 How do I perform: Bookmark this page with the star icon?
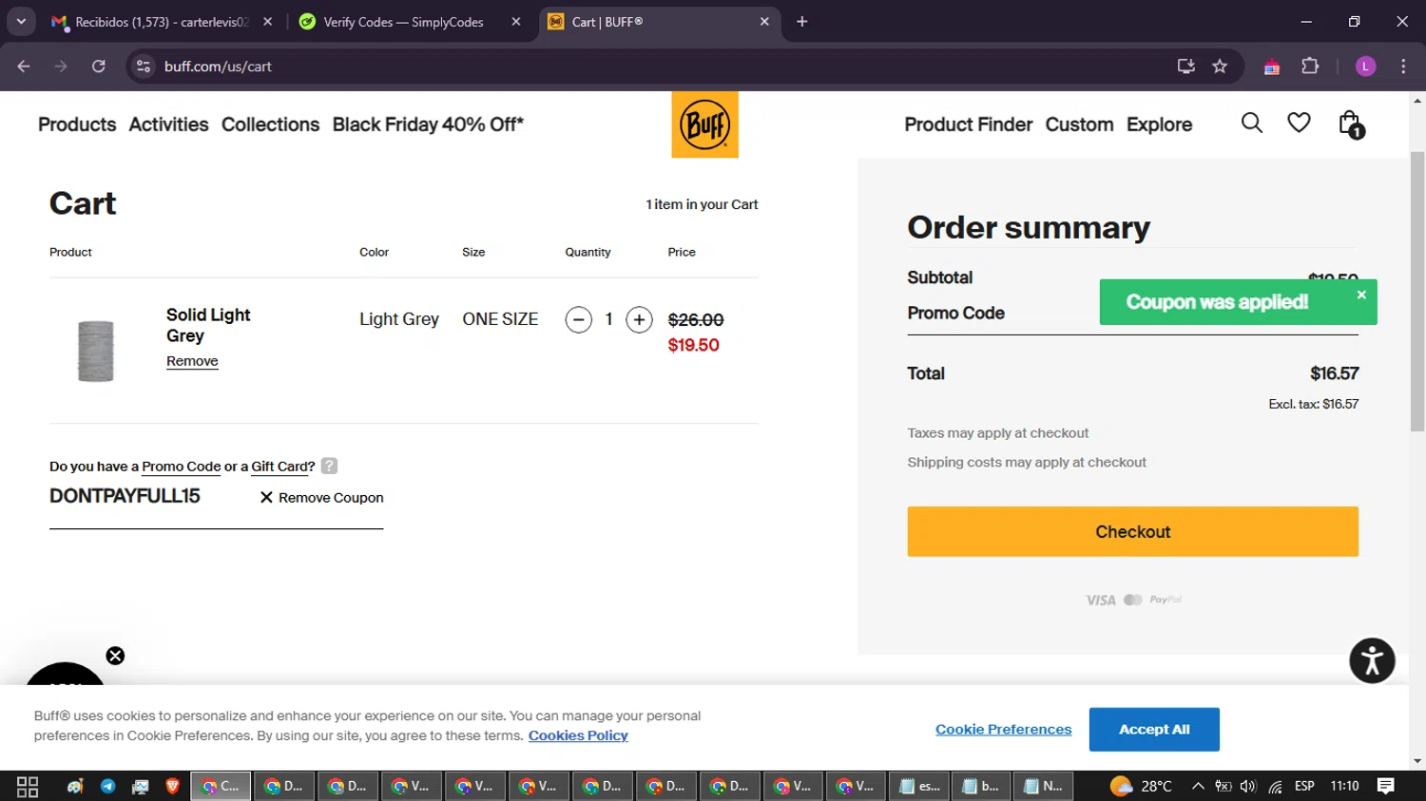point(1220,67)
